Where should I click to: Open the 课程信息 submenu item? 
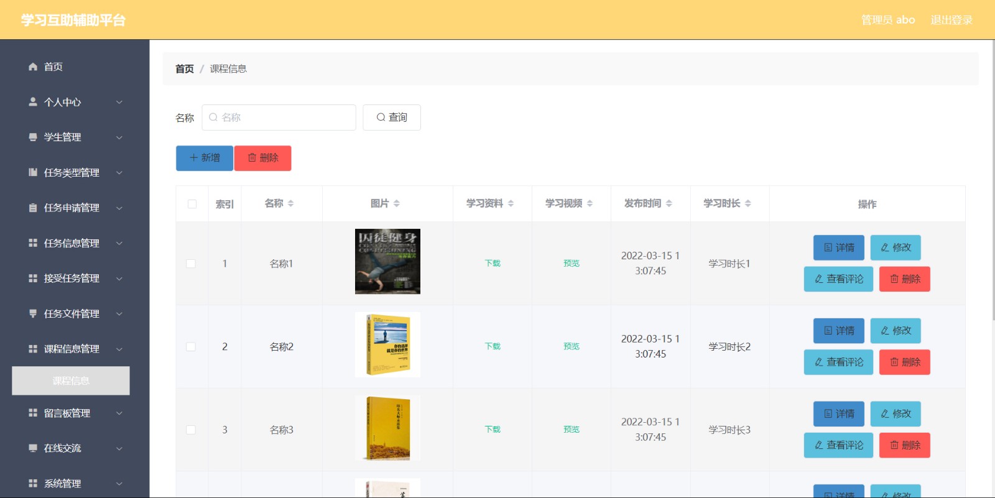click(x=71, y=380)
